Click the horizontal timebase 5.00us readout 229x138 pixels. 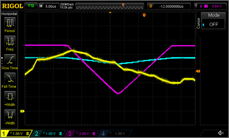49,6
